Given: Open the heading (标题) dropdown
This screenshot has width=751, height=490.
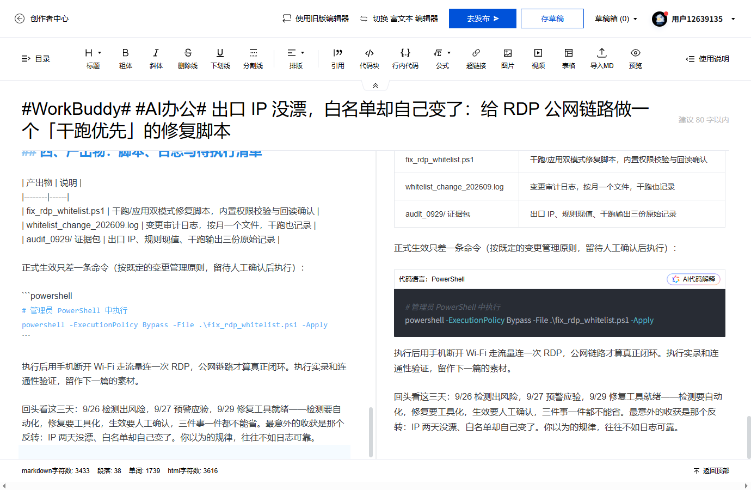Looking at the screenshot, I should [93, 59].
